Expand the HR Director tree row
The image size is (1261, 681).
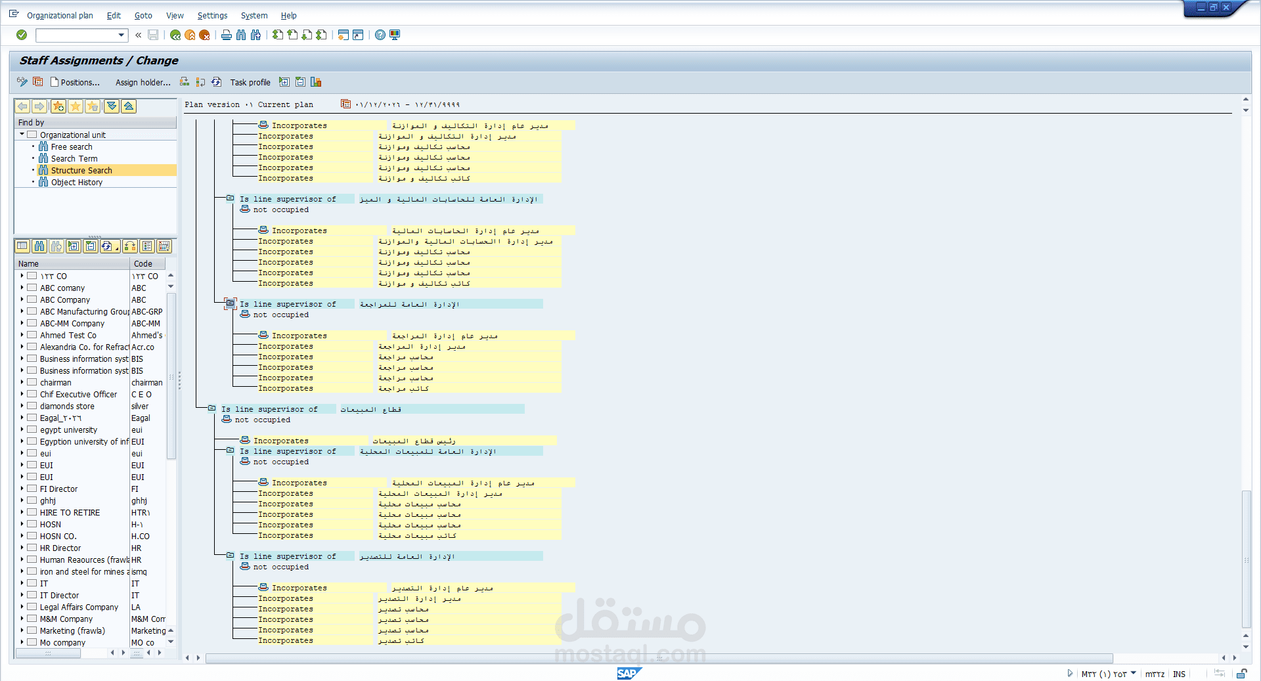tap(22, 548)
